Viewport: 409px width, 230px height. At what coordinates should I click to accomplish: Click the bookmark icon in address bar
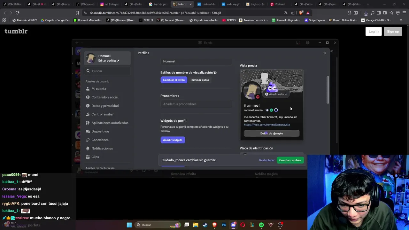[77, 13]
